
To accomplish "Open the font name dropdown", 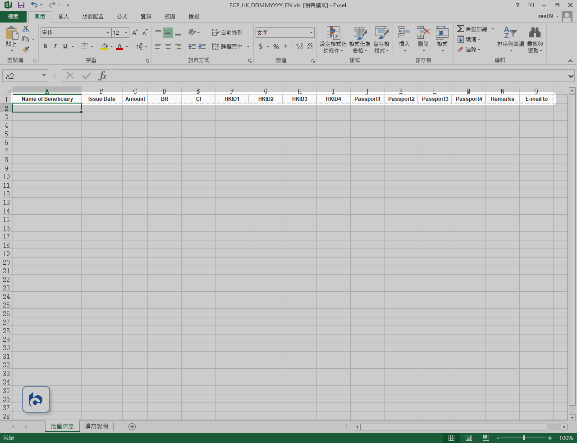I will 108,32.
